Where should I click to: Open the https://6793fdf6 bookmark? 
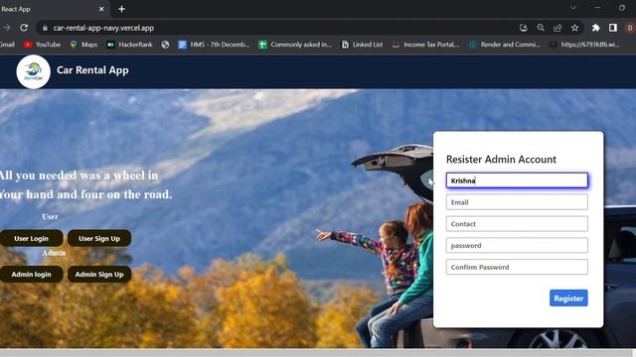pyautogui.click(x=584, y=45)
